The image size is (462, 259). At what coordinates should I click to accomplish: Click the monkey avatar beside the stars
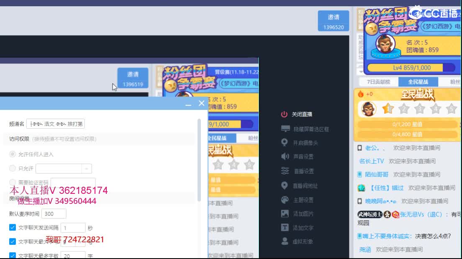pyautogui.click(x=368, y=109)
